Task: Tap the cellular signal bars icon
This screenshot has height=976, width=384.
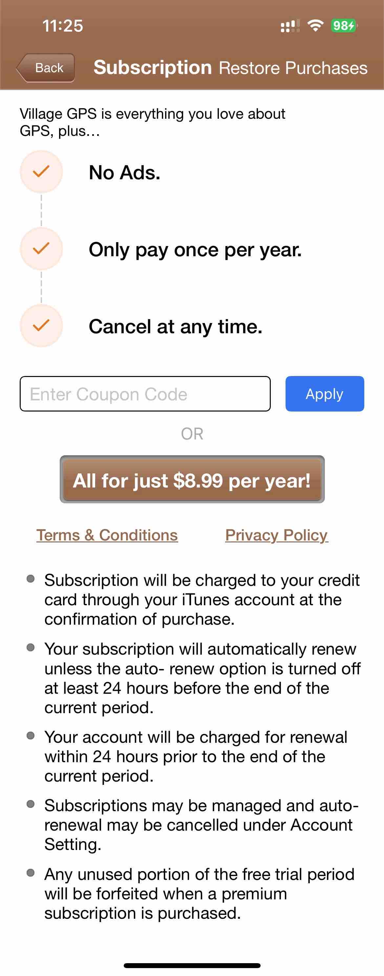Action: click(290, 26)
